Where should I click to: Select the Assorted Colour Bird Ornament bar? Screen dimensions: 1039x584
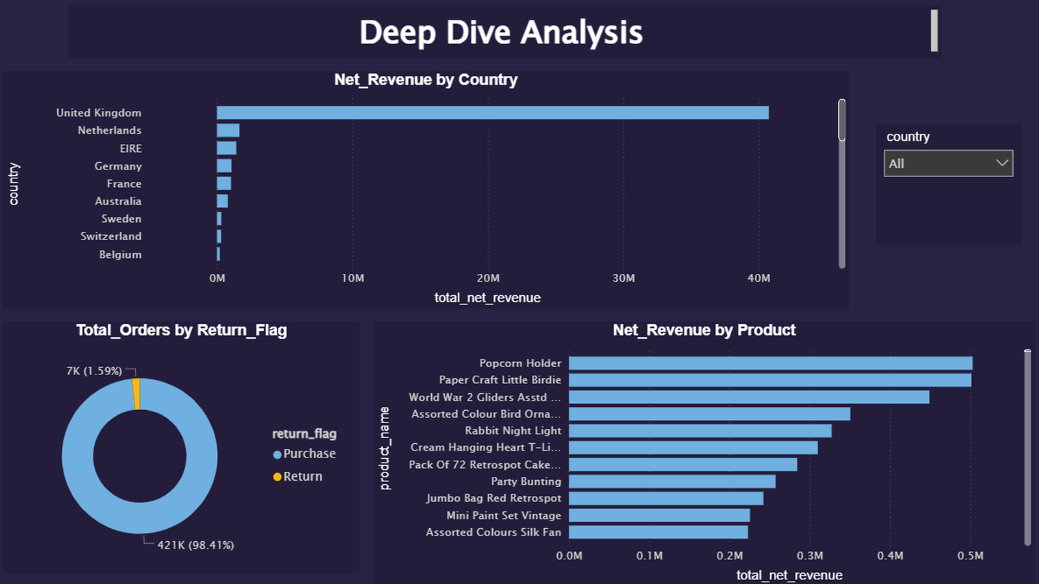click(x=710, y=414)
